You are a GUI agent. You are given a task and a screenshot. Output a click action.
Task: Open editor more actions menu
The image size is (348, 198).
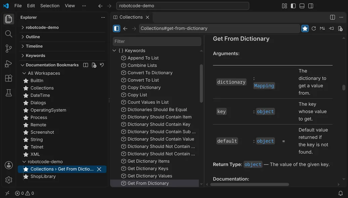pyautogui.click(x=341, y=17)
